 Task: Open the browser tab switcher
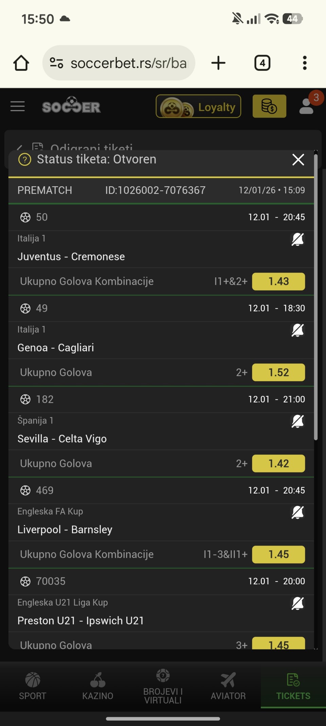(x=262, y=63)
